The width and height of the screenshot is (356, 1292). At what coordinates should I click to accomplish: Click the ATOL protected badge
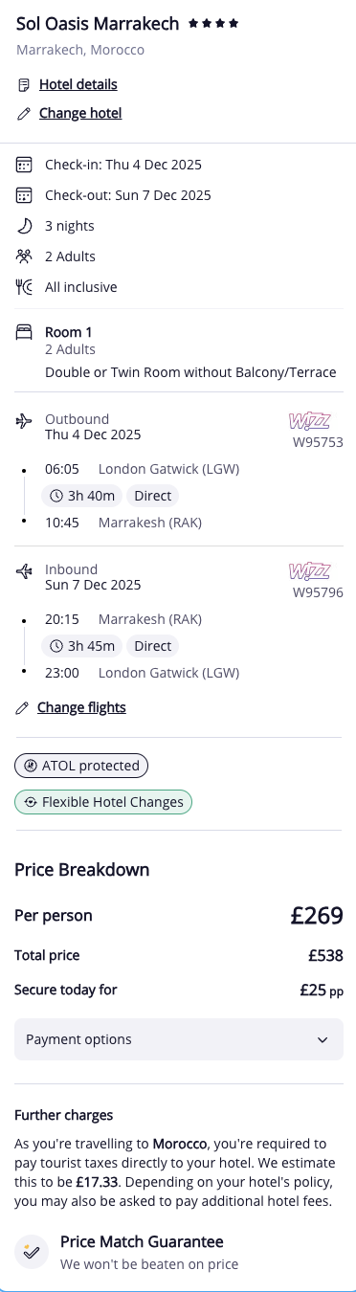click(x=81, y=766)
